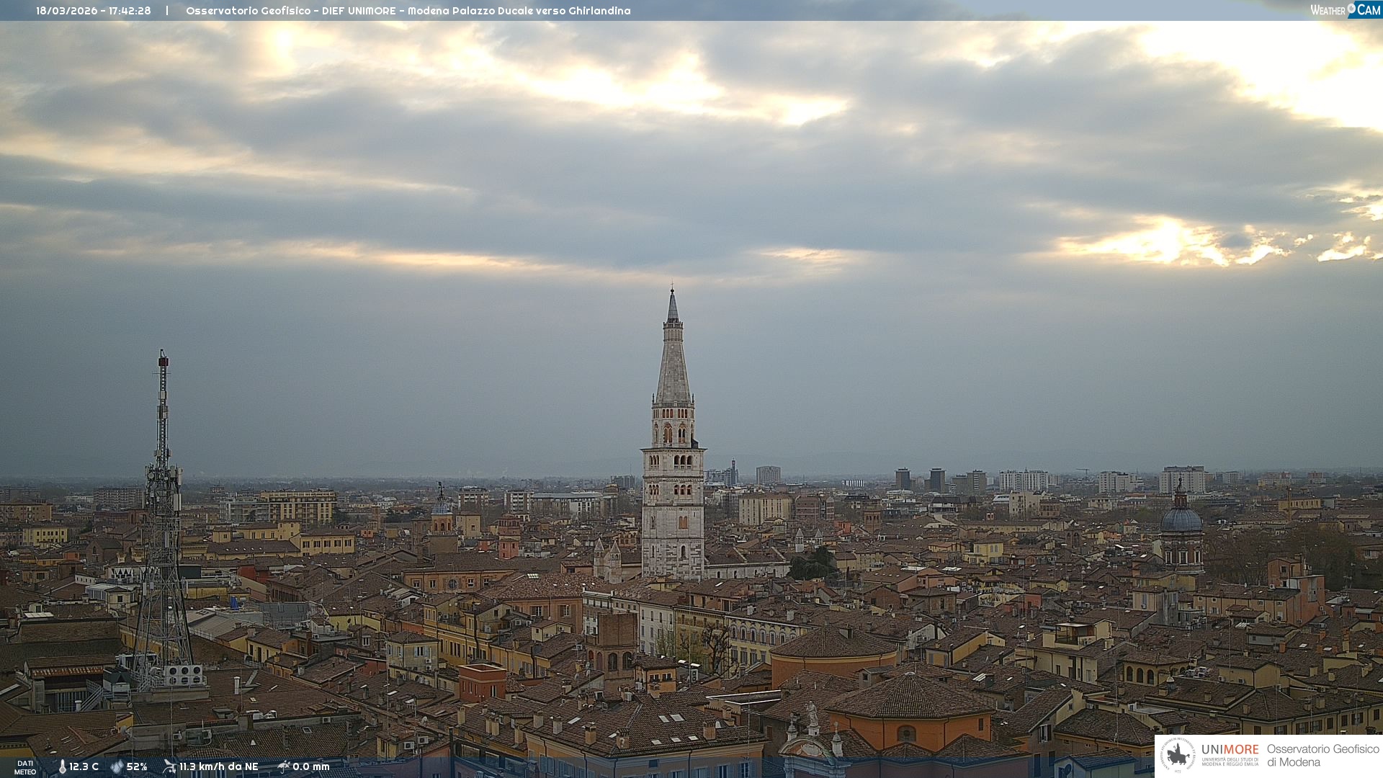
Task: Click the thermometer temperature icon
Action: tap(62, 766)
